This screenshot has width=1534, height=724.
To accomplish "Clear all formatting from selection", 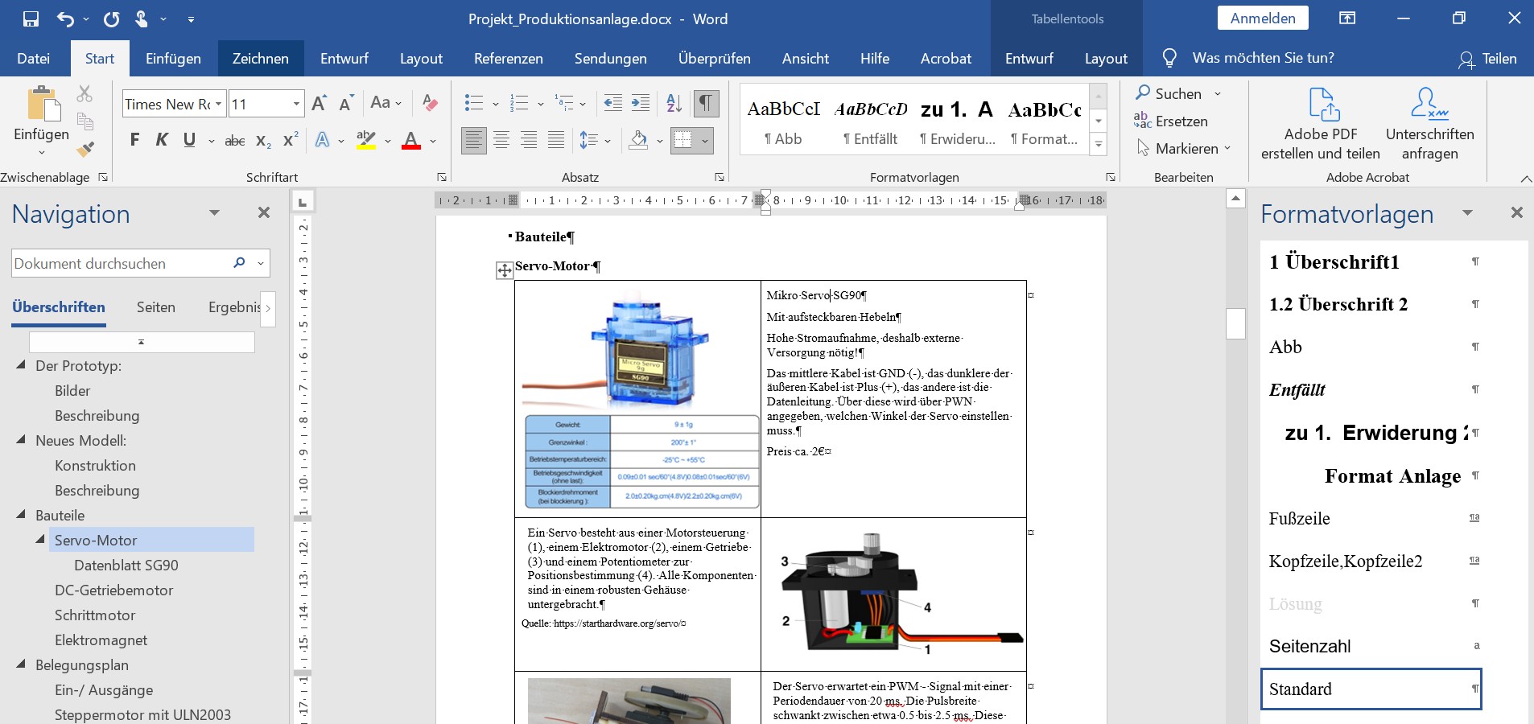I will pos(430,103).
